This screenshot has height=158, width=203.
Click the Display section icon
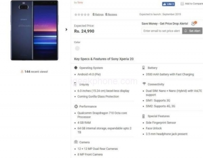click(76, 84)
